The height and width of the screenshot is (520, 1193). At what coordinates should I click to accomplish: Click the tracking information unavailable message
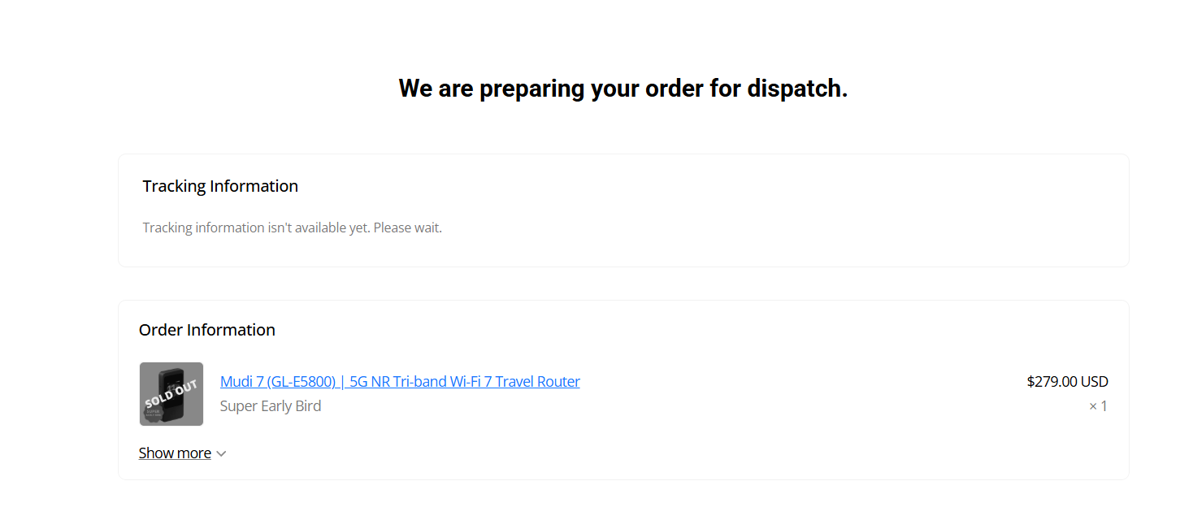(x=293, y=227)
